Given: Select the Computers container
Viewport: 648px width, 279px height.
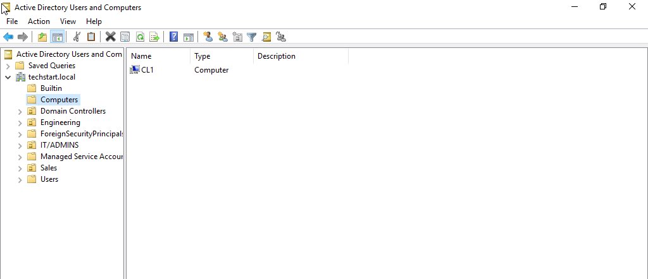Looking at the screenshot, I should [x=59, y=100].
